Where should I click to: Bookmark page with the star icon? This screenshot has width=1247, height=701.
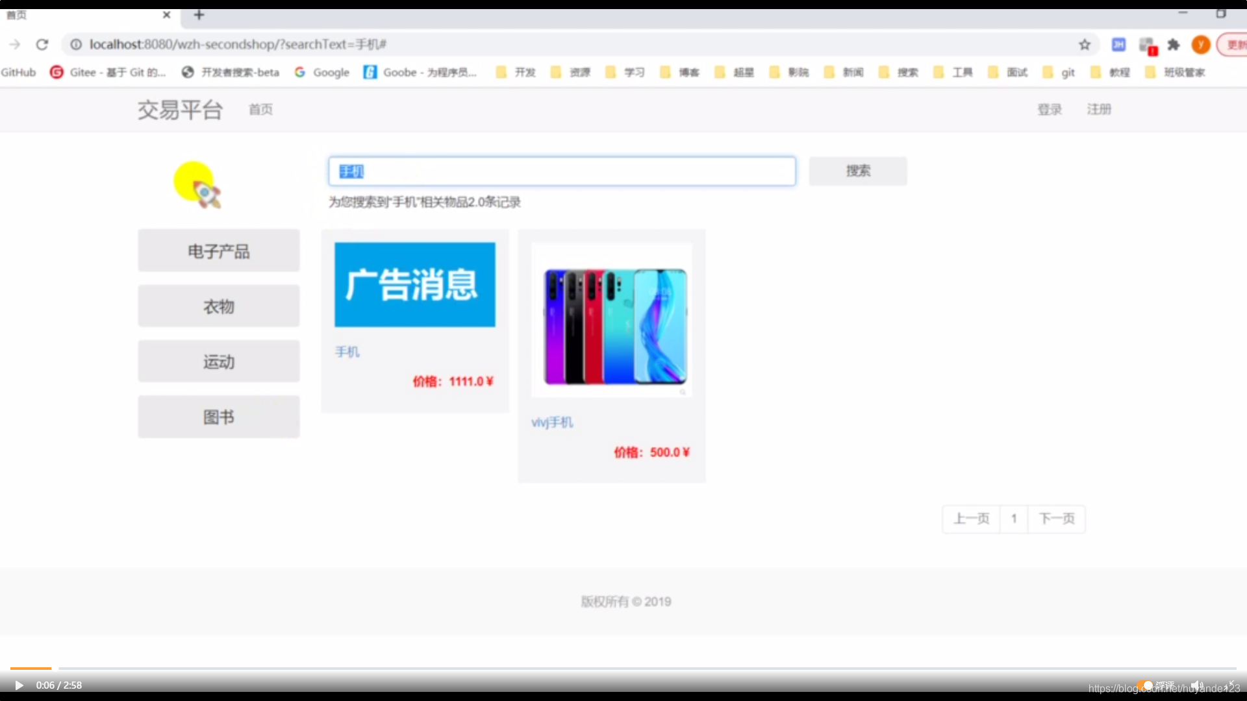click(x=1085, y=44)
